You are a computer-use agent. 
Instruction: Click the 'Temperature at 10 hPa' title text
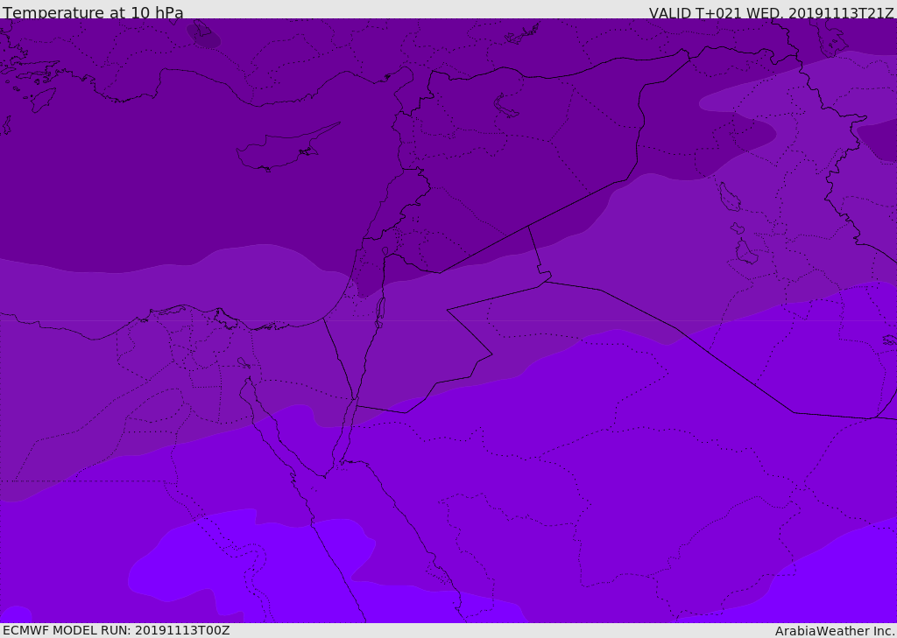coord(93,12)
